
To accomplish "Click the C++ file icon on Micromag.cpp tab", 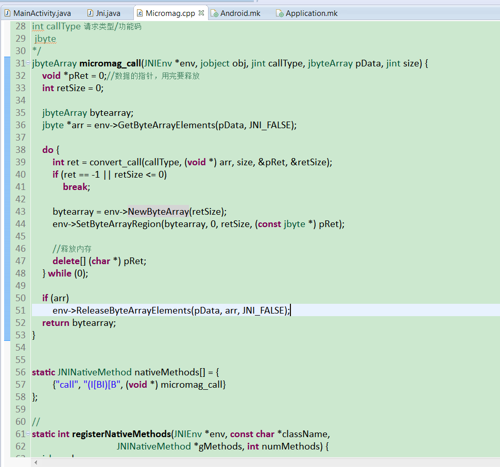I will pos(139,13).
